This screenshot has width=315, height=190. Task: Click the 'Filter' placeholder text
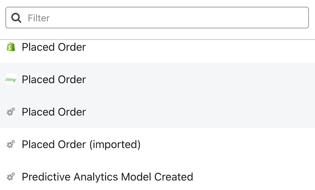pyautogui.click(x=39, y=18)
